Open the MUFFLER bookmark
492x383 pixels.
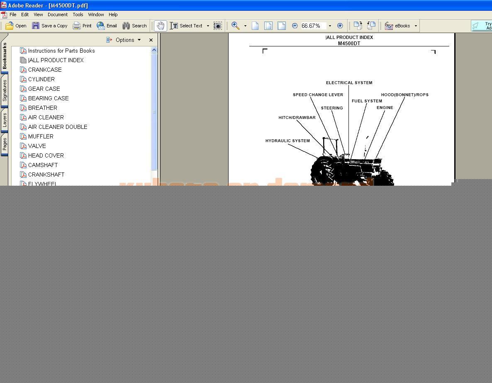coord(37,136)
